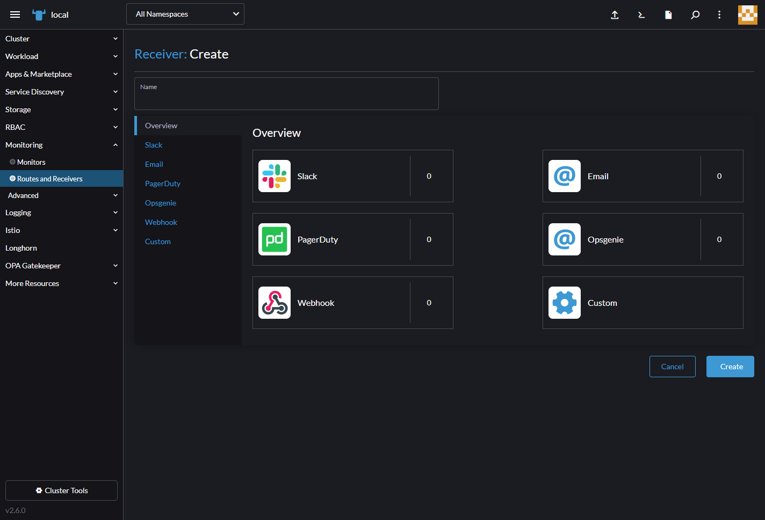The height and width of the screenshot is (520, 765).
Task: Click the Import YAML upload icon
Action: (x=615, y=15)
